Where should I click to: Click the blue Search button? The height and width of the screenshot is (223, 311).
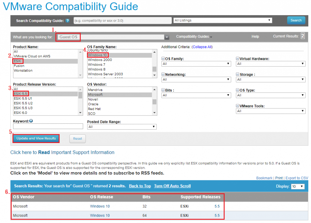click(x=296, y=20)
